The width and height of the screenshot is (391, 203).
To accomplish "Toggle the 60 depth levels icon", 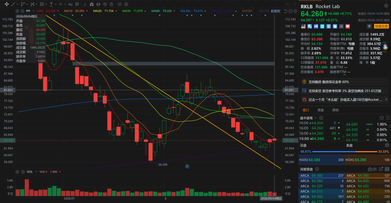I will 387,169.
